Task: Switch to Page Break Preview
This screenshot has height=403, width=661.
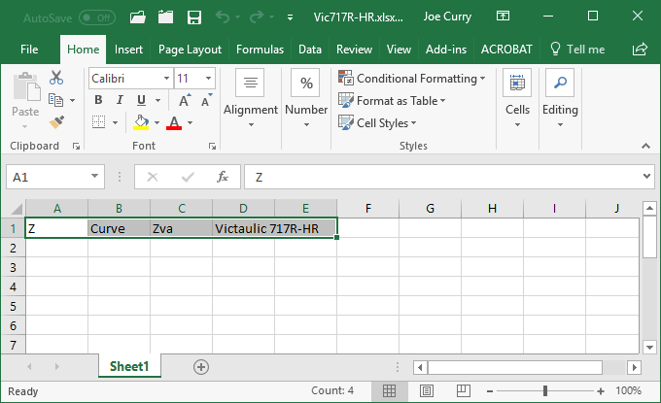Action: 464,391
